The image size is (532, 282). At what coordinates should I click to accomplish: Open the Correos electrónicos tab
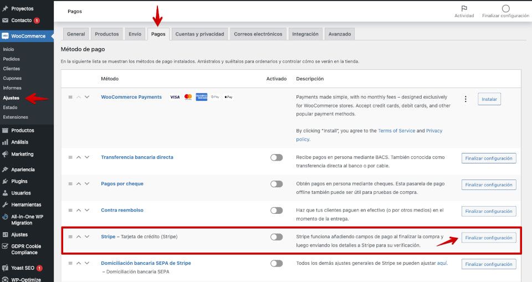(x=258, y=34)
